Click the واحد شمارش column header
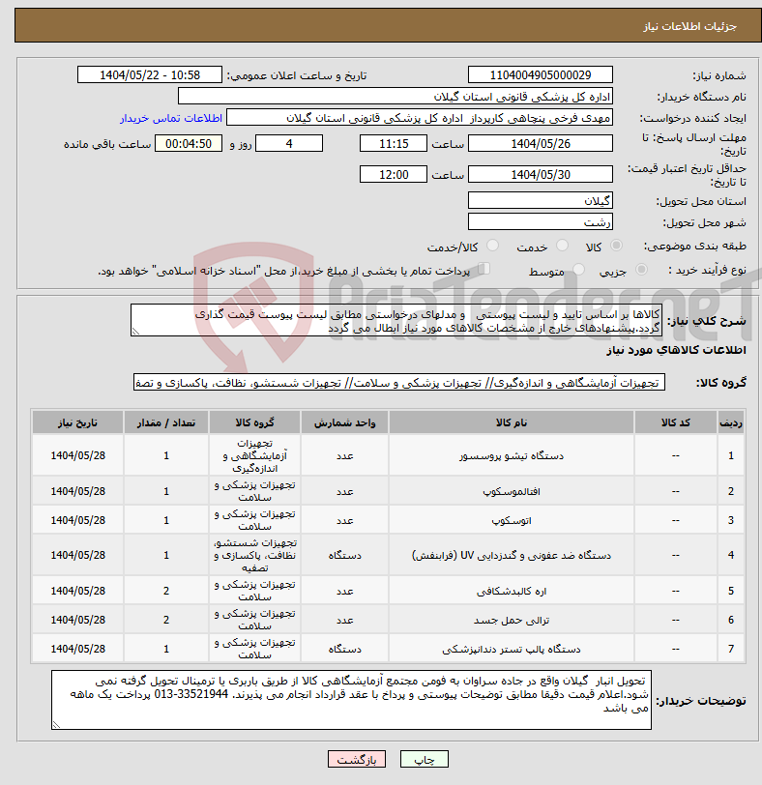 point(344,422)
